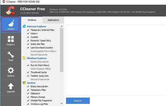
Task: Open the Registry section icon
Action: point(11,39)
